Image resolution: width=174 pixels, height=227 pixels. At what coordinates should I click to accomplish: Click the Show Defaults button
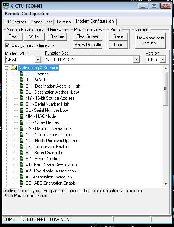pos(88,45)
